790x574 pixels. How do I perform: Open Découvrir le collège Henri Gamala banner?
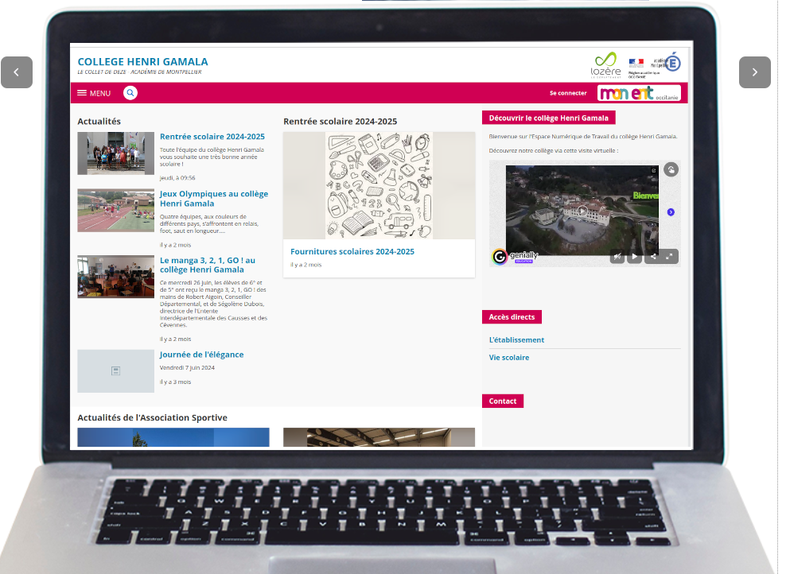point(551,117)
